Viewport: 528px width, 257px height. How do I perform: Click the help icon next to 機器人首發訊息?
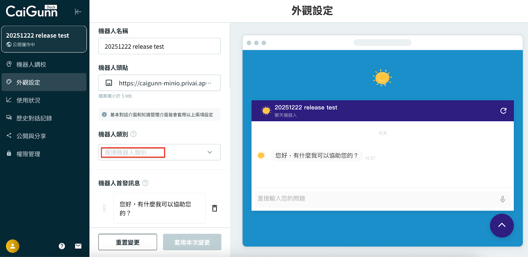tap(145, 183)
